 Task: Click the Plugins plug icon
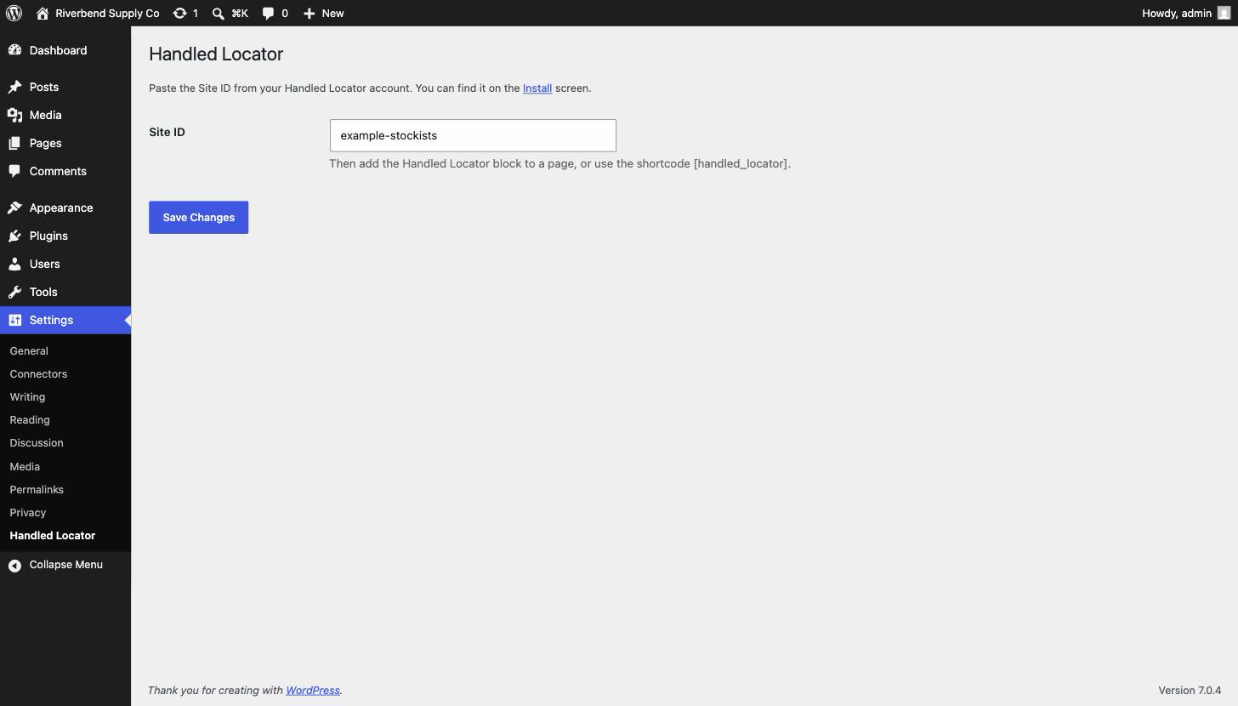(14, 236)
